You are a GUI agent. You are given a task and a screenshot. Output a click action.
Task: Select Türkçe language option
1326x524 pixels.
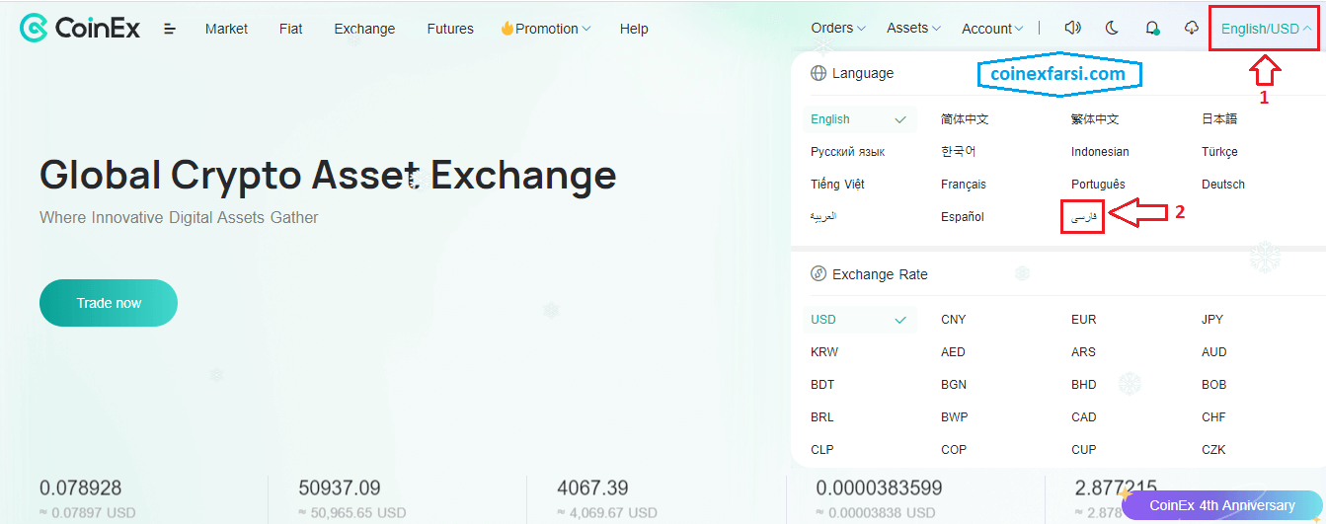[1219, 152]
